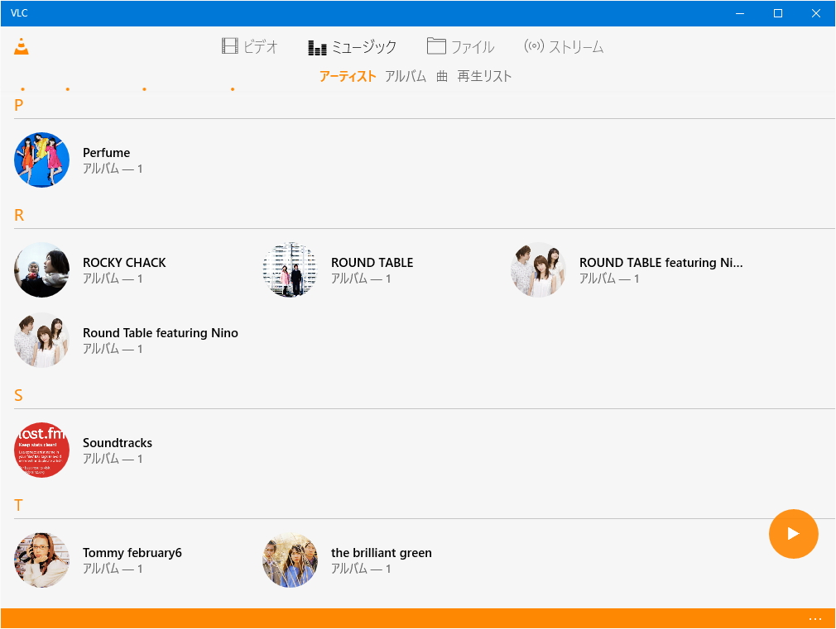Screen dimensions: 836x629
Task: Select the アルバム albums sub-tab
Action: (406, 76)
